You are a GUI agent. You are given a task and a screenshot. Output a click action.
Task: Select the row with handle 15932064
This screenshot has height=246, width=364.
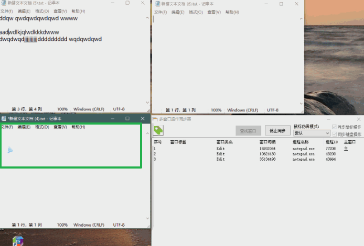pos(258,149)
